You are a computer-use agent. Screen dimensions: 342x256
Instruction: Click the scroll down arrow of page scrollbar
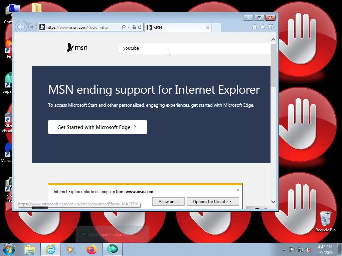[x=273, y=202]
